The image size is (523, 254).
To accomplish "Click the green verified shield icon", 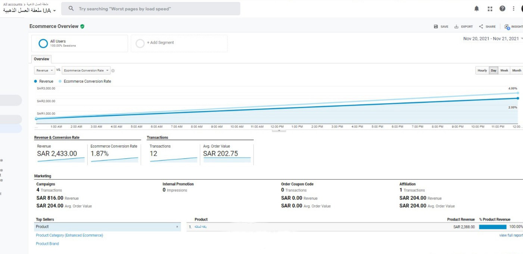I will click(x=82, y=26).
